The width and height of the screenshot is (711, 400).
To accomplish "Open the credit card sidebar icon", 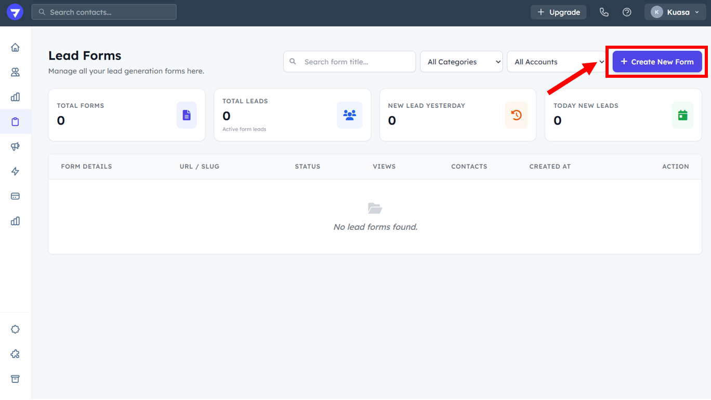I will 15,196.
